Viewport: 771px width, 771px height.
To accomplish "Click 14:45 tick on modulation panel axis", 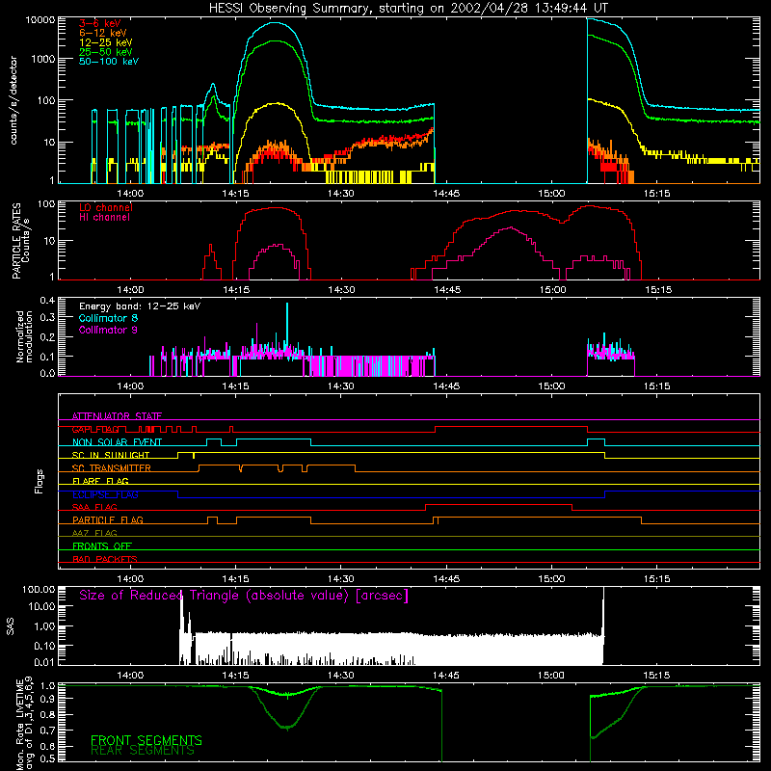I will [446, 386].
